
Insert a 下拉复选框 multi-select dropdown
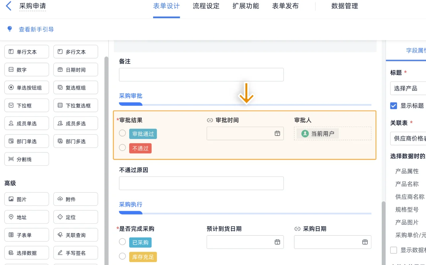coord(76,105)
